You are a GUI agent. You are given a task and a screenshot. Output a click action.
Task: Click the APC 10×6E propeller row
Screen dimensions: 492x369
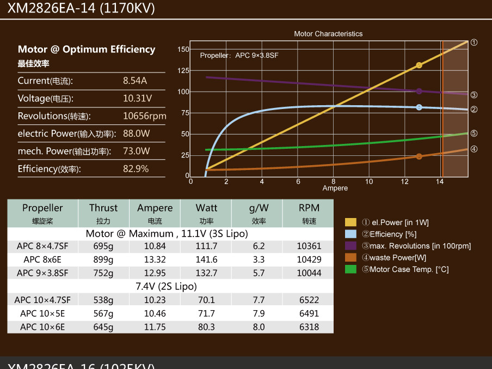(x=170, y=327)
